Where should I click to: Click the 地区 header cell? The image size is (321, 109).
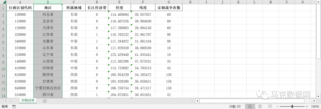[48, 8]
